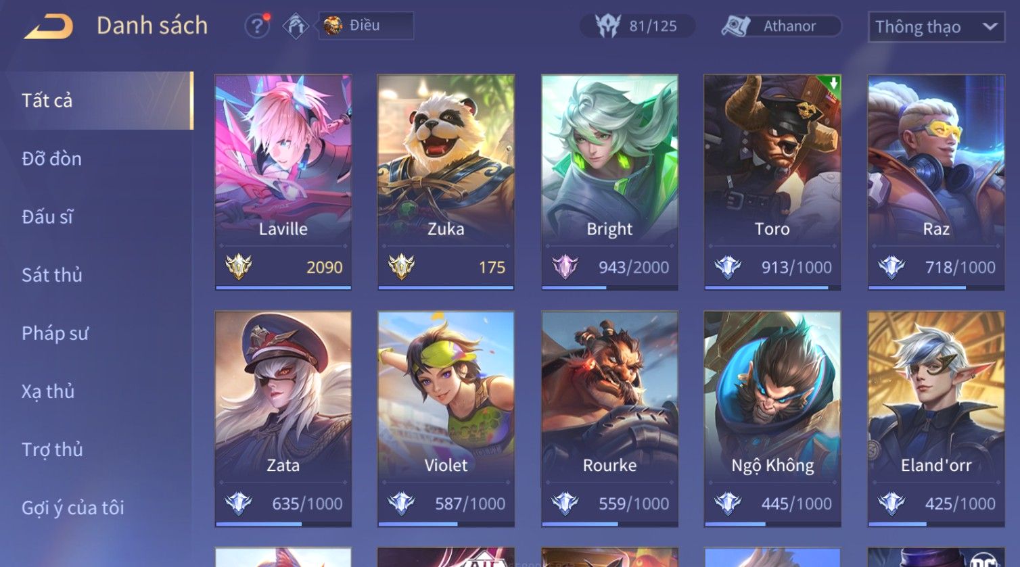Select the Ngộ Không hero card
This screenshot has width=1020, height=567.
coord(772,419)
